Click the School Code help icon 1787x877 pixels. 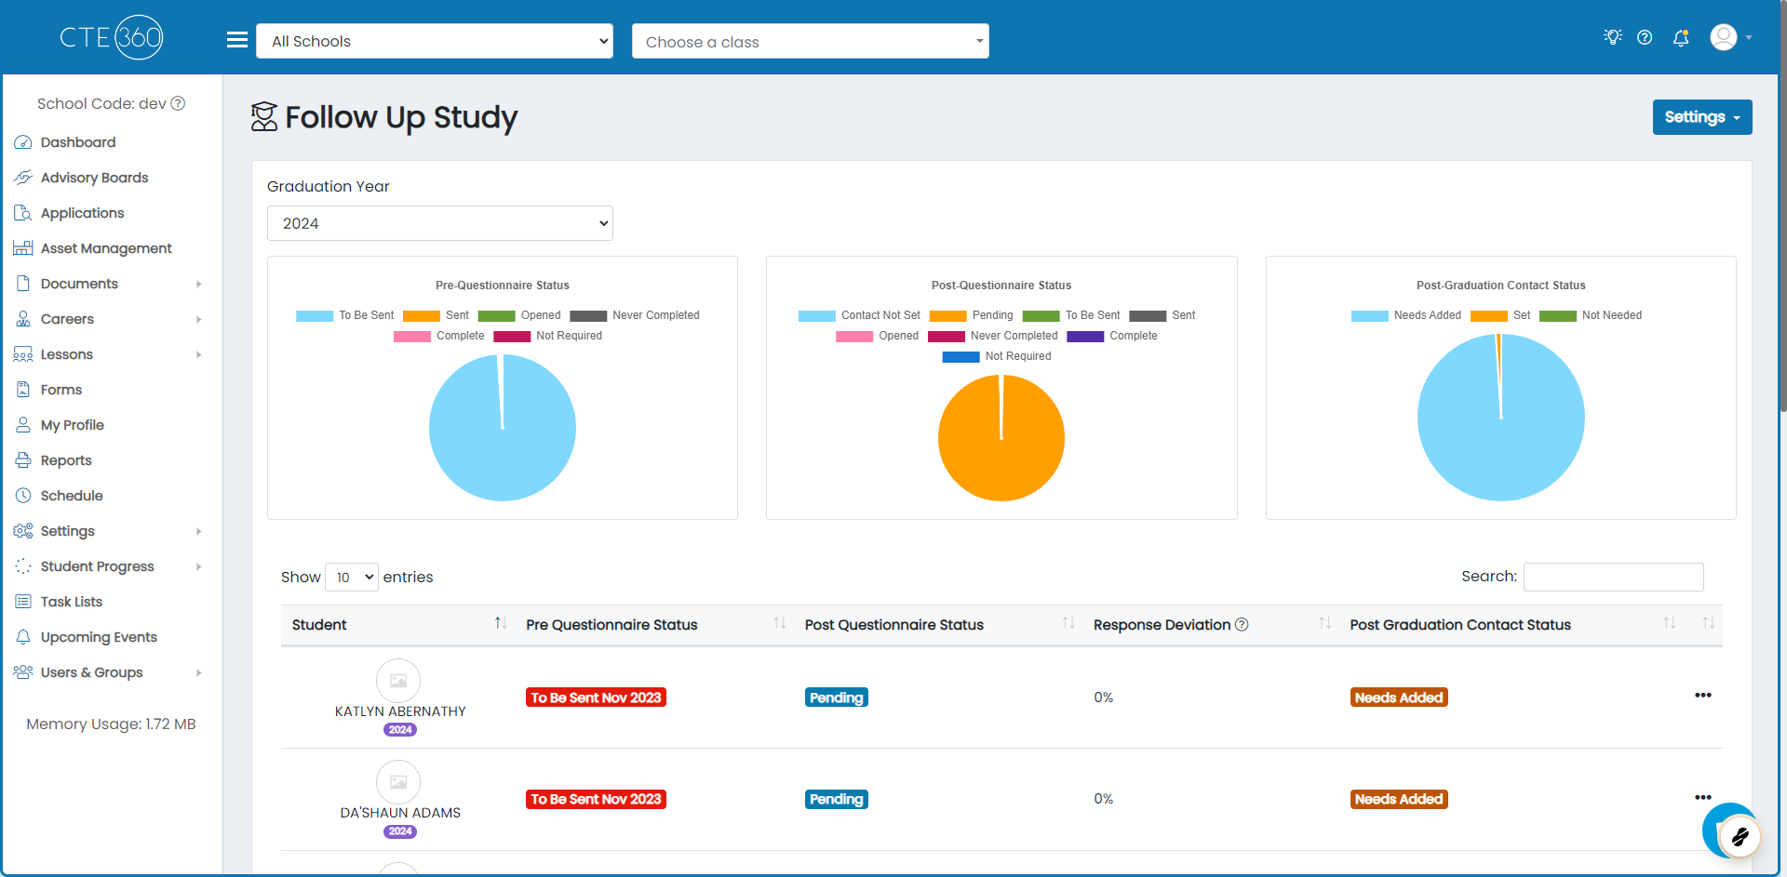tap(178, 103)
